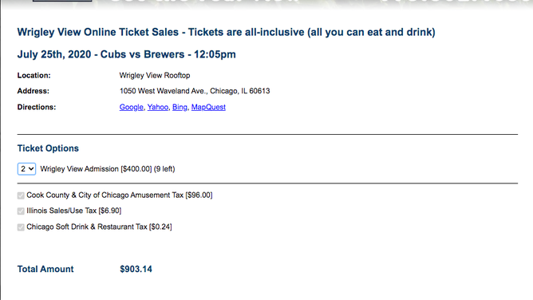Click the header banner image at top
This screenshot has width=533, height=300.
click(266, 4)
